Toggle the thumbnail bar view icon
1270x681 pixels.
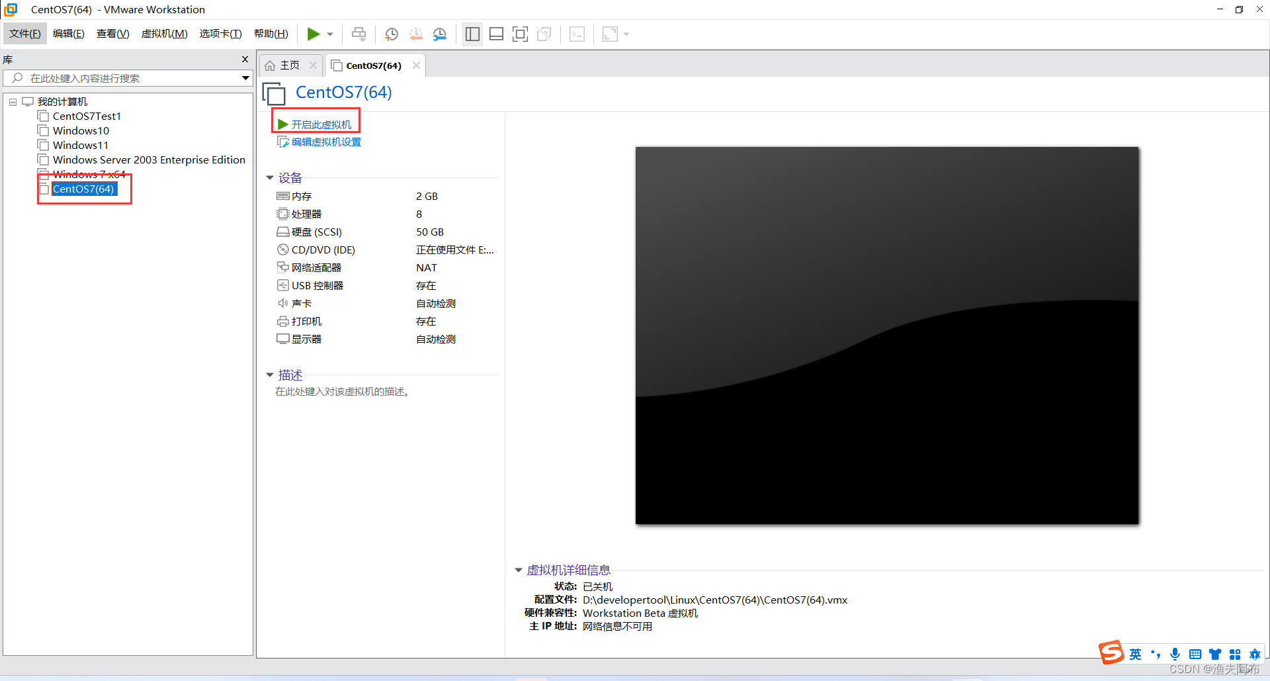point(496,34)
